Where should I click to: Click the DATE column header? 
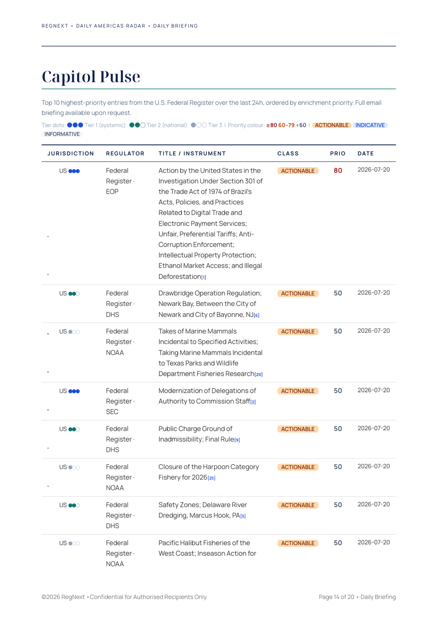tap(366, 153)
